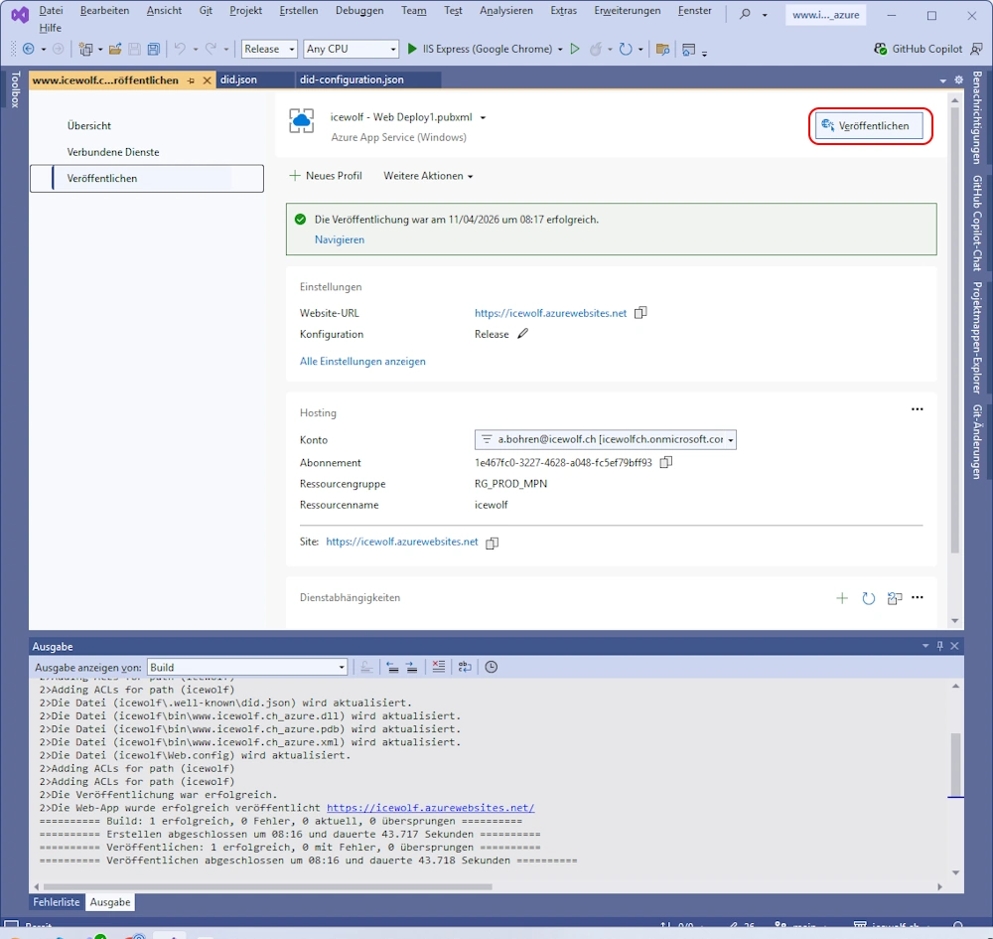
Task: Copy the Website-URL with its copy icon
Action: point(640,313)
